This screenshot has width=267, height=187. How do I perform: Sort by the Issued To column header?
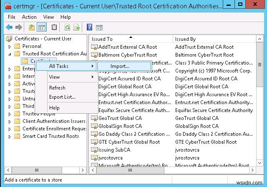click(131, 39)
